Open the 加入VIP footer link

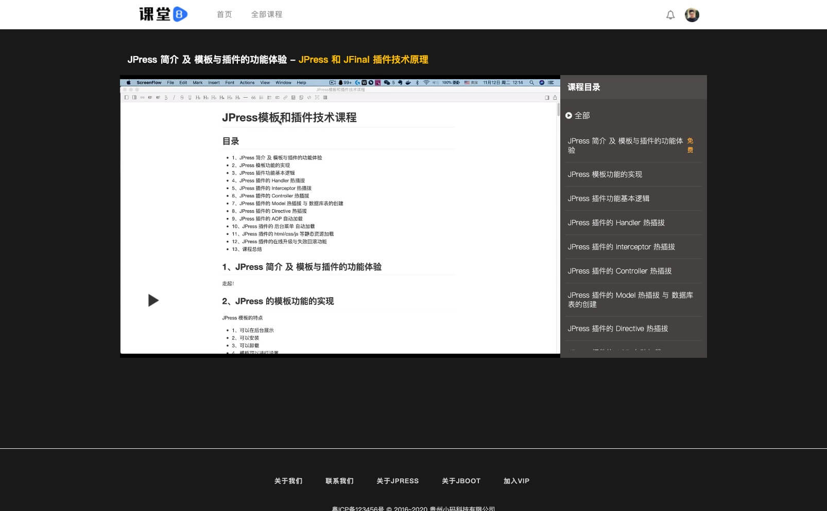pos(516,481)
